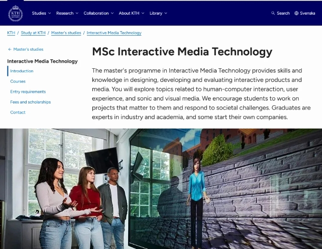Open Fees and scholarships sidebar link
This screenshot has width=322, height=249.
tap(31, 102)
